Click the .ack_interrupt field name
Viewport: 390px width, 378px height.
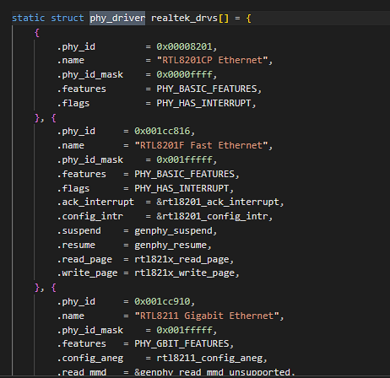(95, 202)
